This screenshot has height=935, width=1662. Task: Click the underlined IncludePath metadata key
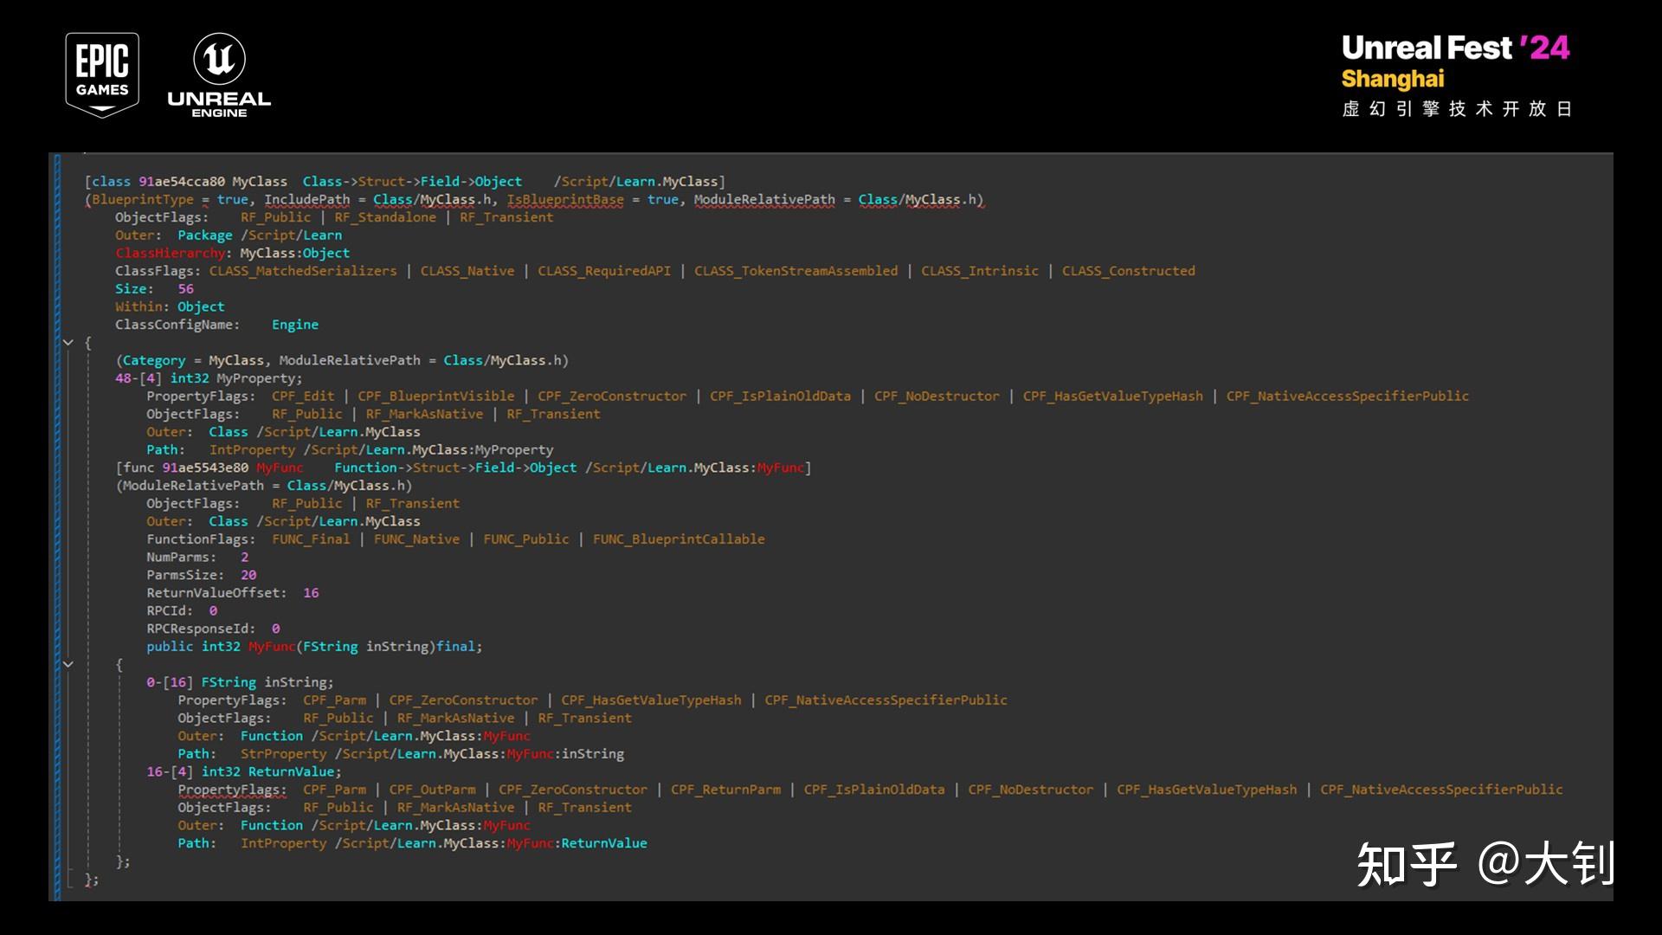tap(307, 200)
